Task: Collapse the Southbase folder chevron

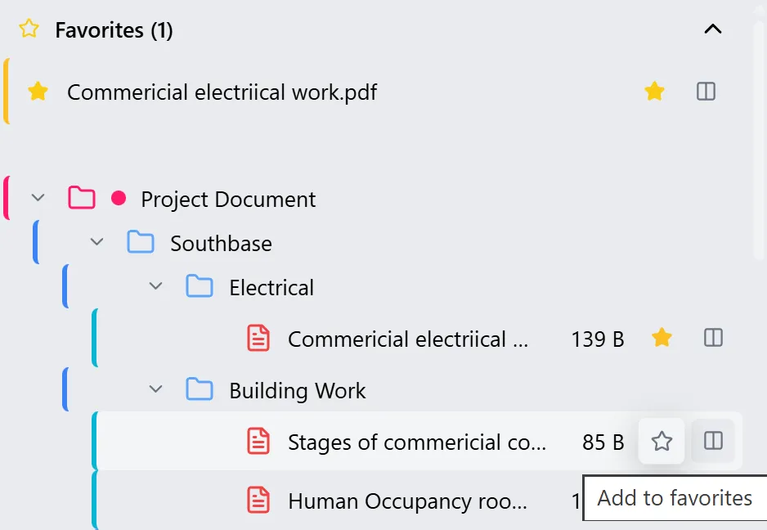Action: coord(96,242)
